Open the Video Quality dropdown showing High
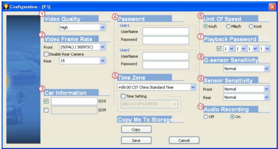This screenshot has height=149, width=278. [x=82, y=27]
